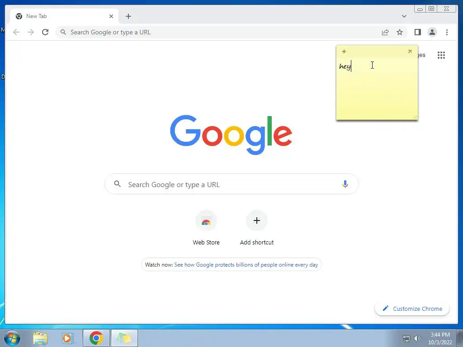Select the New Tab tab
463x347 pixels.
point(64,16)
